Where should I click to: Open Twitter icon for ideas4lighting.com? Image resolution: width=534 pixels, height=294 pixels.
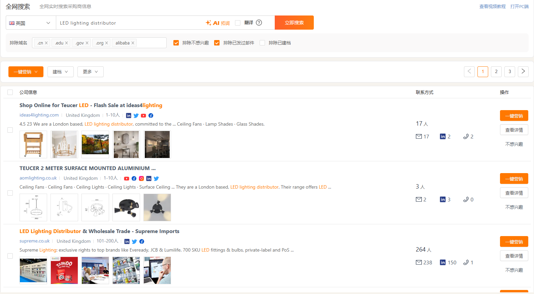[136, 116]
